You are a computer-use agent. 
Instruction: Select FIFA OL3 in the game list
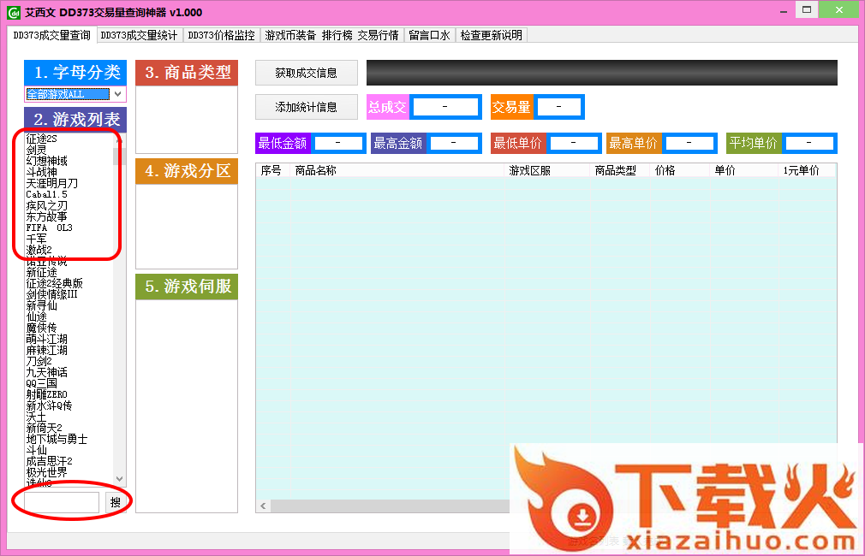(49, 228)
